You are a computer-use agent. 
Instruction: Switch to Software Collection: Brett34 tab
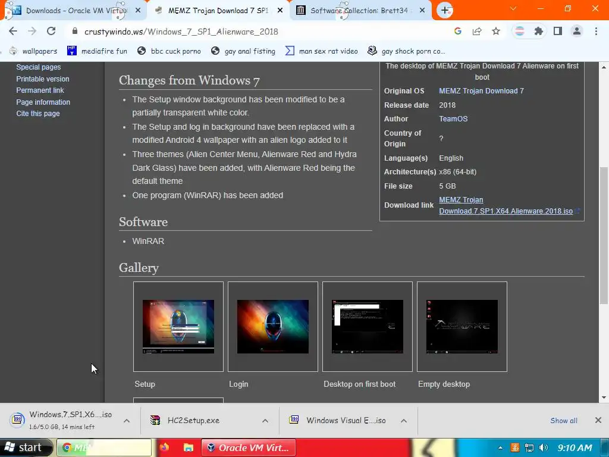[x=359, y=11]
